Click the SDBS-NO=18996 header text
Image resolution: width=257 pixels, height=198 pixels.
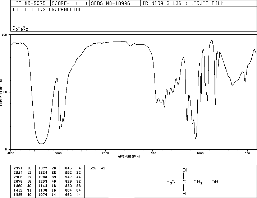pos(110,3)
